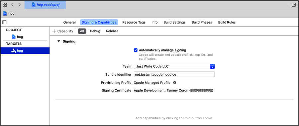This screenshot has width=299, height=126.
Task: Add a new capability with + Capability
Action: tap(63, 31)
